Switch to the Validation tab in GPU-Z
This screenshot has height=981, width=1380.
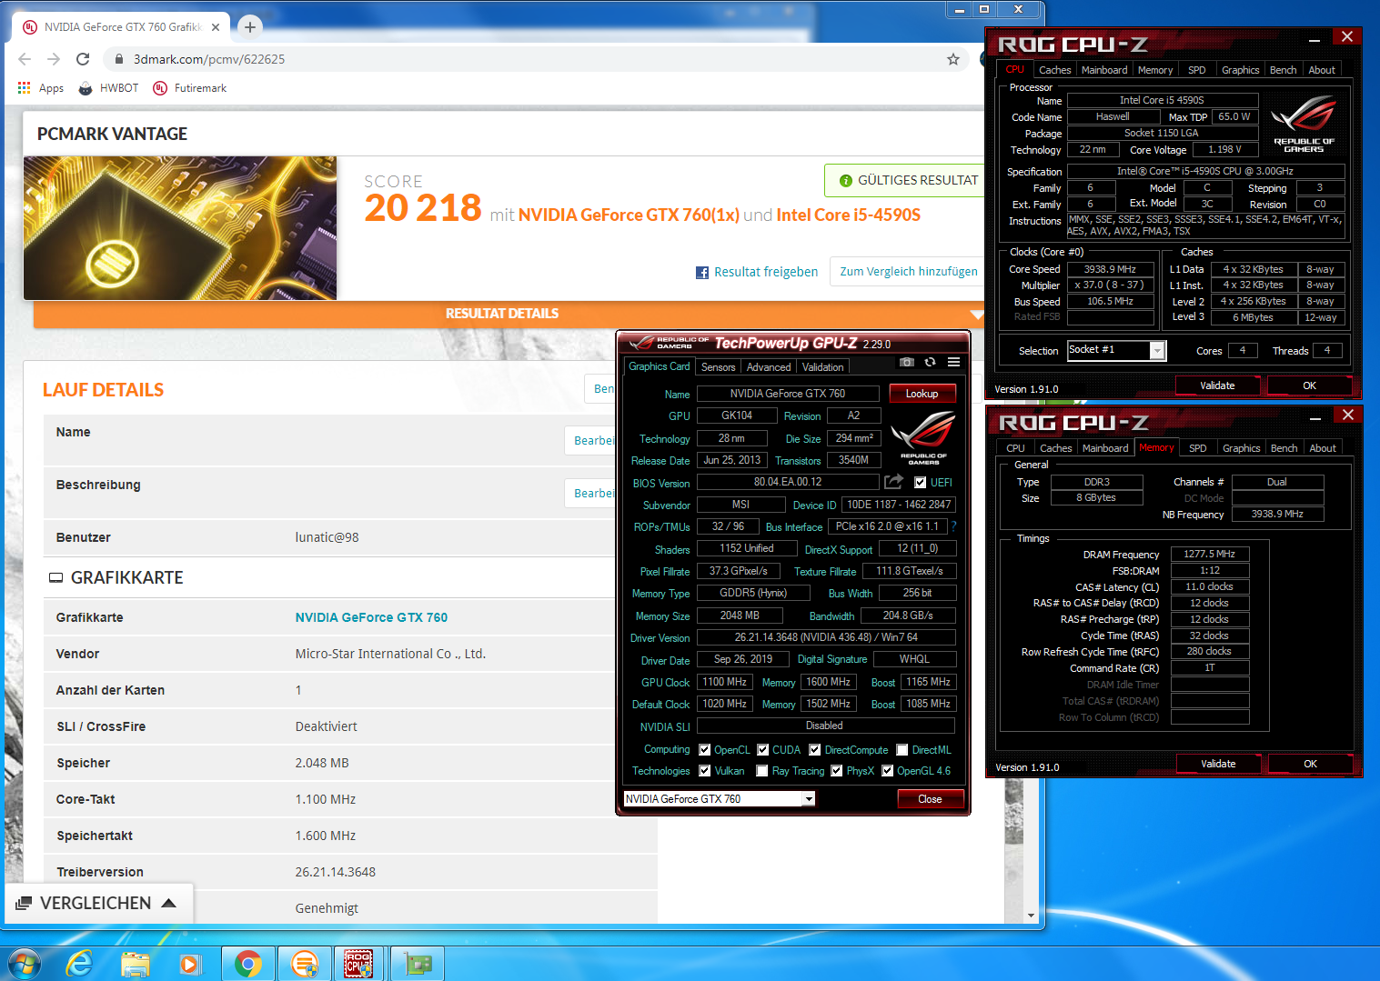[823, 367]
